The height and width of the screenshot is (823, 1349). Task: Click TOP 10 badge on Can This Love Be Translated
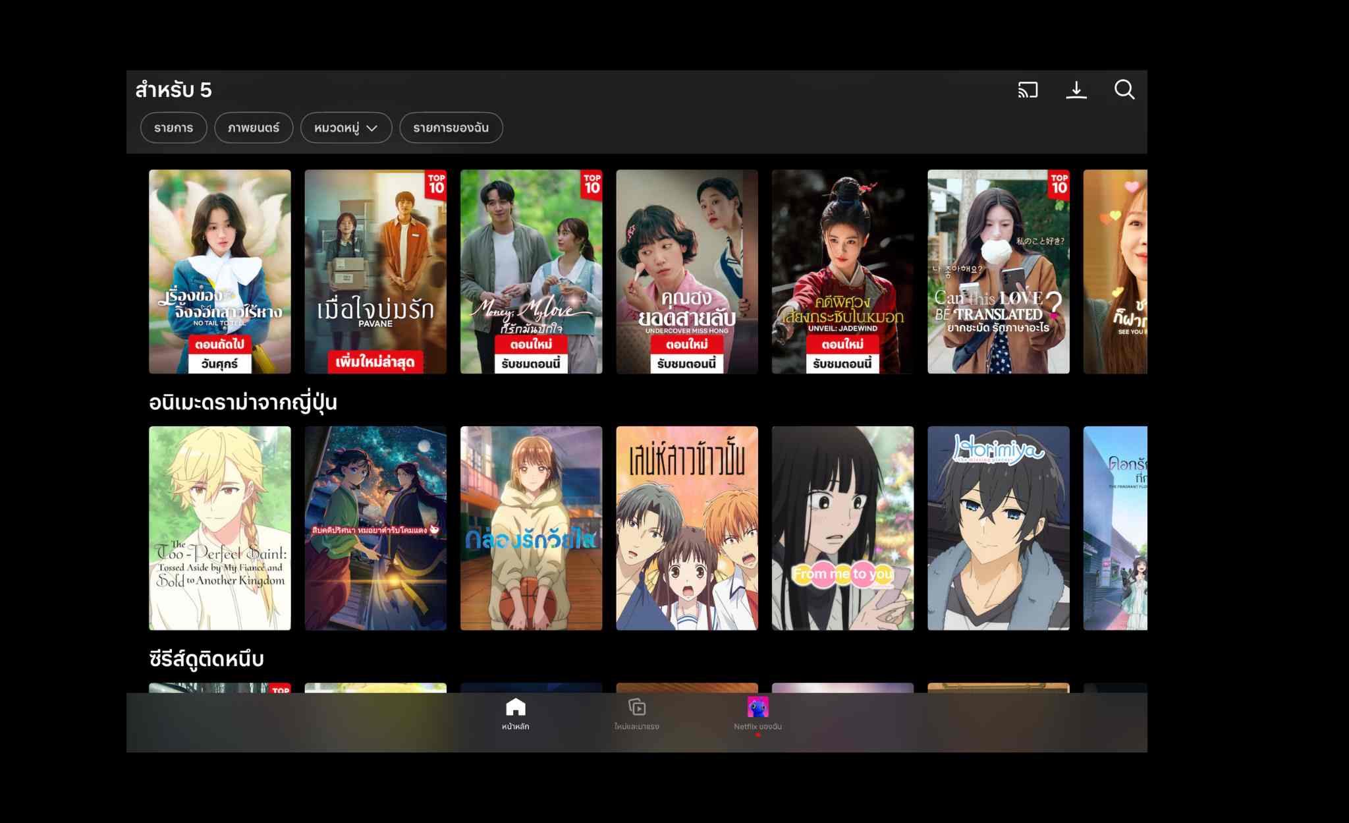tap(1059, 184)
